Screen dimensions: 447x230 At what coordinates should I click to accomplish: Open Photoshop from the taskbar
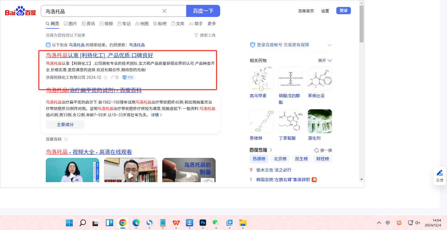tap(203, 223)
